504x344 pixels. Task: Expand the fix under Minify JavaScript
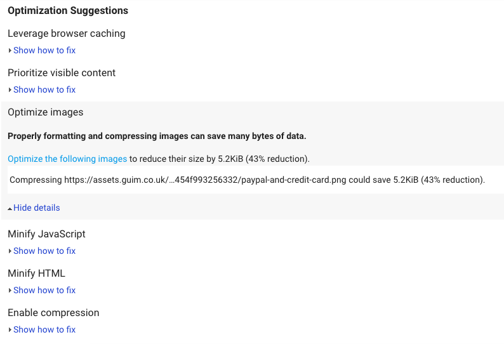(44, 251)
